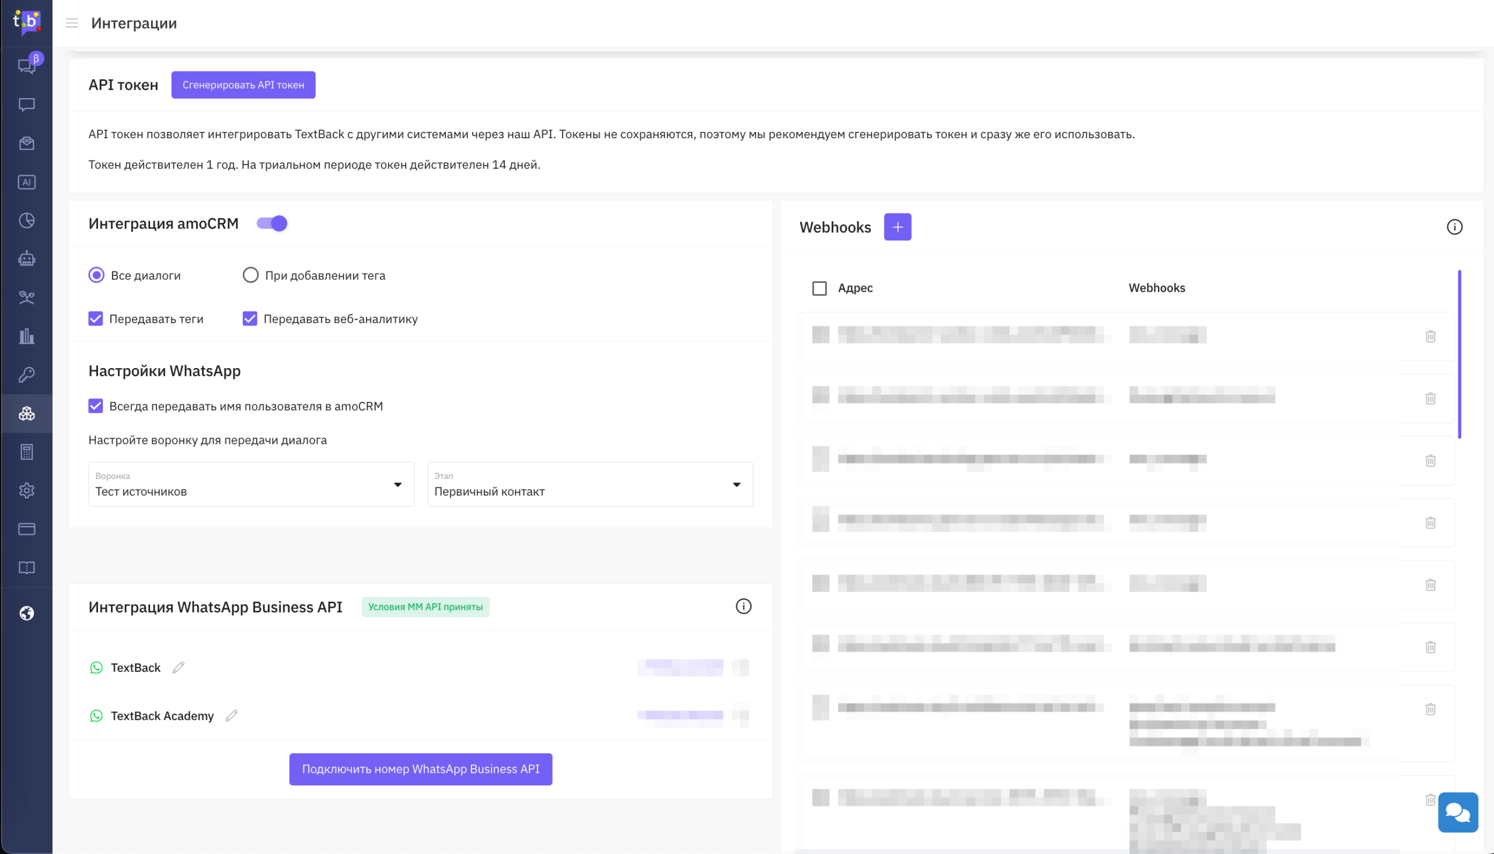Click the chatbot robot sidebar icon
Viewport: 1494px width, 854px height.
point(26,258)
